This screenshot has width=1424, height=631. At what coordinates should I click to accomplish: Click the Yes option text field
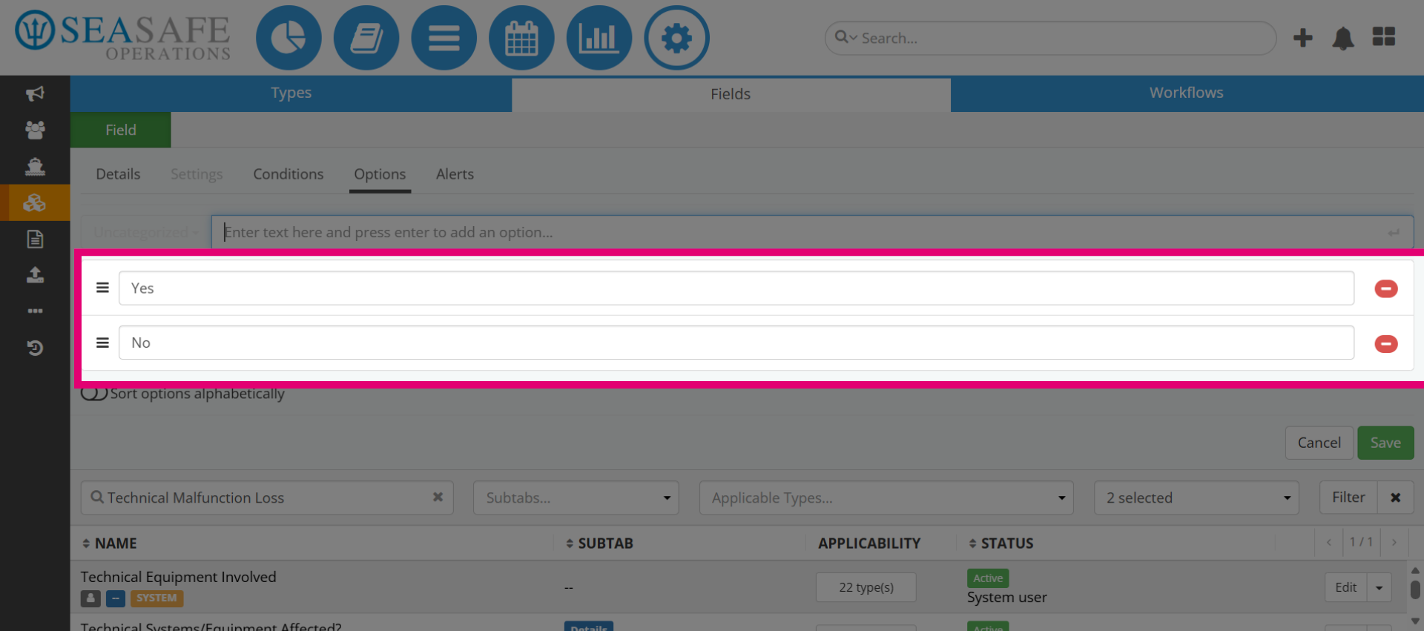(x=736, y=288)
